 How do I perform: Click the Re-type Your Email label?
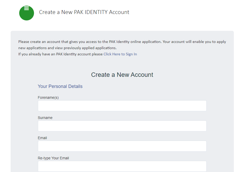tap(53, 158)
